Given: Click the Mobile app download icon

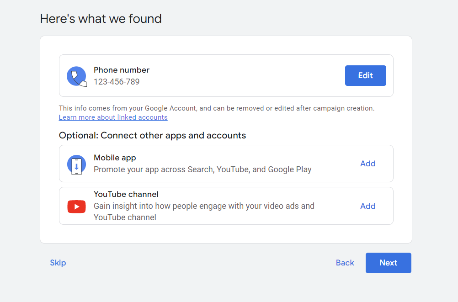Looking at the screenshot, I should 76,164.
